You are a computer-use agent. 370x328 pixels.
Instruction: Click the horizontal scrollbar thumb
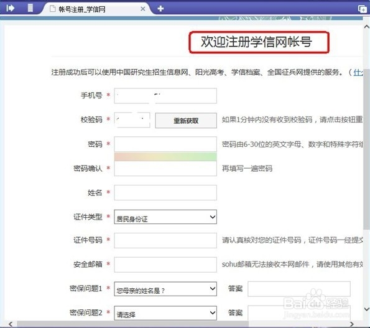click(133, 324)
